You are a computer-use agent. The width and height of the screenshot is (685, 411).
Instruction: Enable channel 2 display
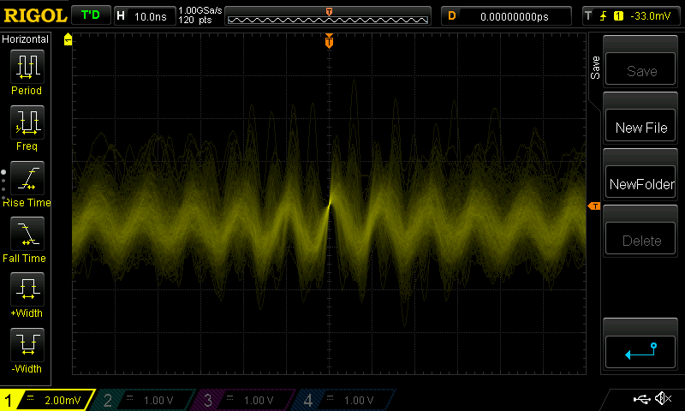146,400
